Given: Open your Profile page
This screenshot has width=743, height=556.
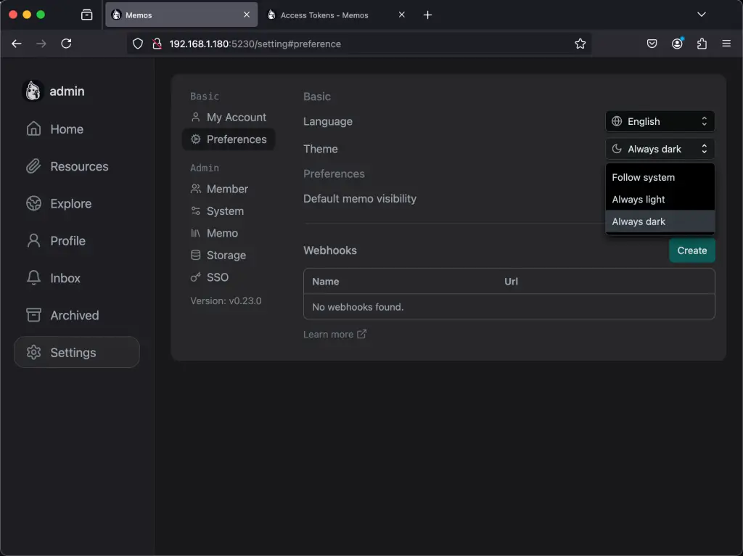Looking at the screenshot, I should coord(67,240).
